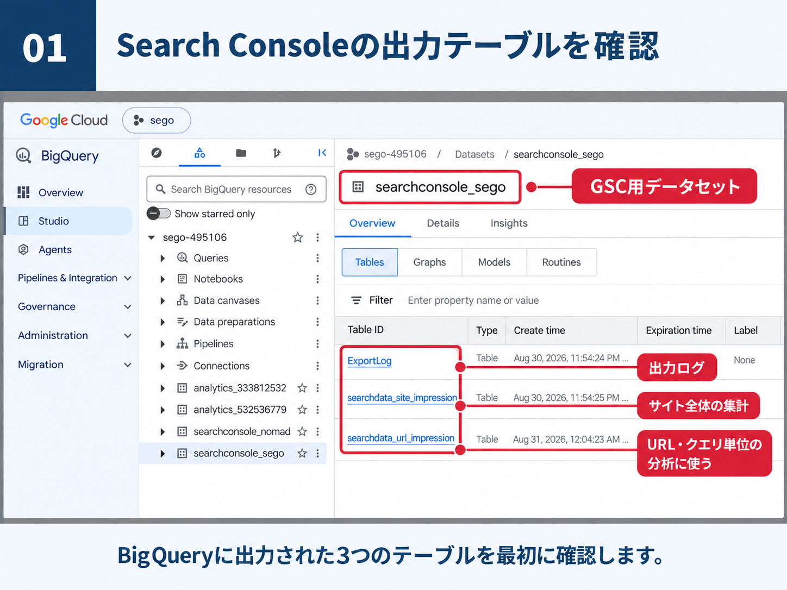Expand the analytics_333812532 dataset
This screenshot has height=590, width=787.
click(x=162, y=388)
